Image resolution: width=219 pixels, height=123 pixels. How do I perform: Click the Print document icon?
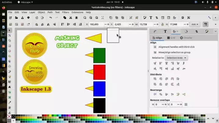28,18
